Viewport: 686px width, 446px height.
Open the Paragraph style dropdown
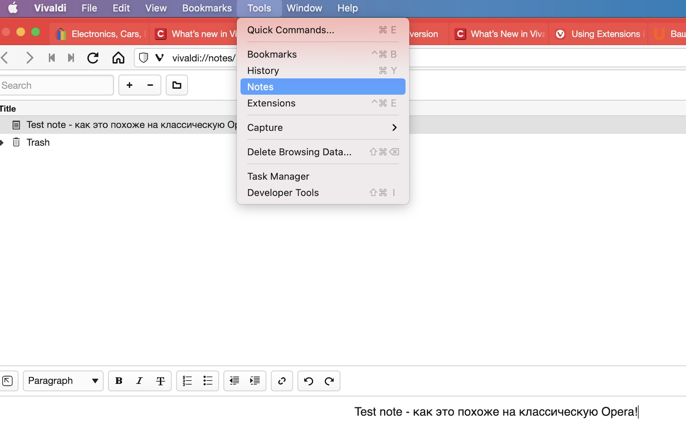[63, 380]
